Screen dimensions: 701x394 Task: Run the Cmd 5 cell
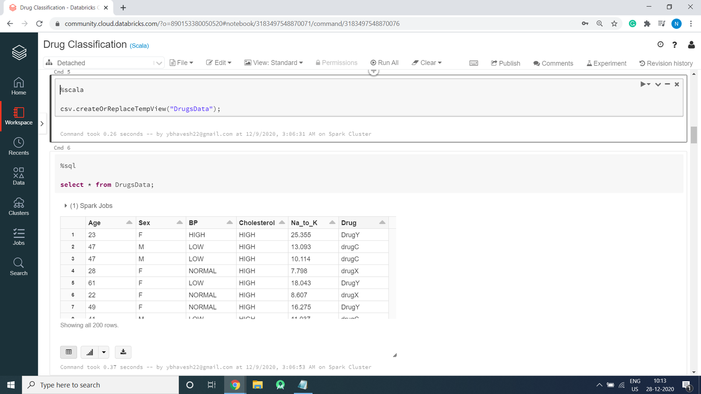click(x=643, y=84)
